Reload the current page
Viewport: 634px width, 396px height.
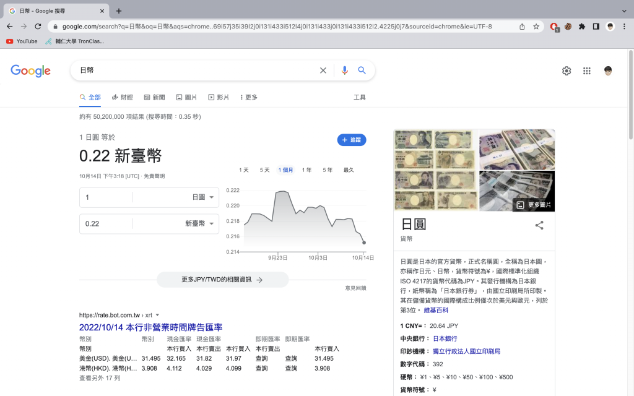[x=38, y=26]
